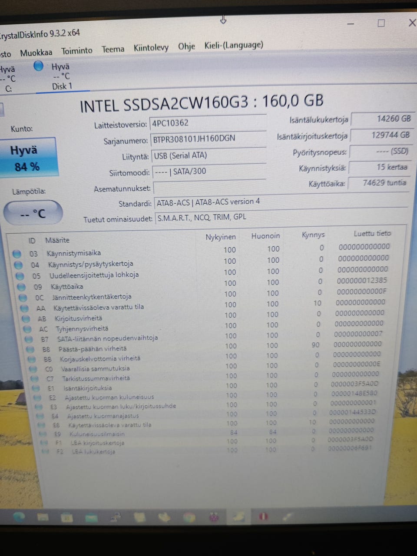Screen dimensions: 417x556
Task: Click the status circle of Ajastettu kuorman kuluneisuus row
Action: pyautogui.click(x=38, y=398)
